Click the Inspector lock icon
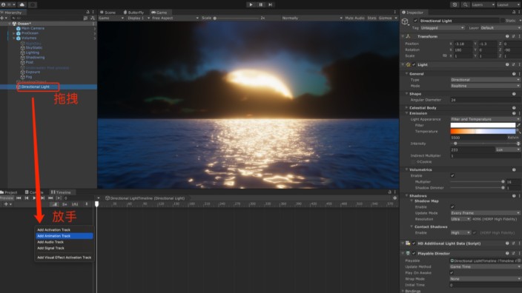Viewport: 522px width, 293px height. pyautogui.click(x=514, y=13)
